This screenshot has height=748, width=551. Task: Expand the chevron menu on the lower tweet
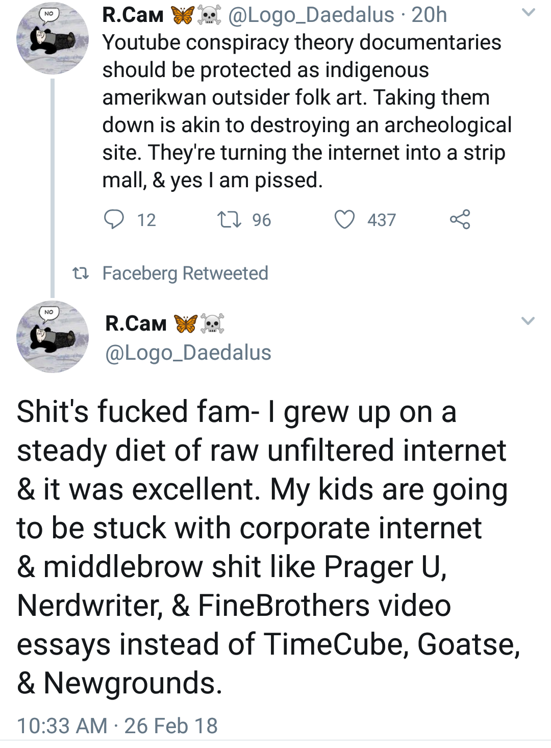(528, 321)
